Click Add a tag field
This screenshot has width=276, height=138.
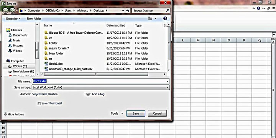click(98, 94)
